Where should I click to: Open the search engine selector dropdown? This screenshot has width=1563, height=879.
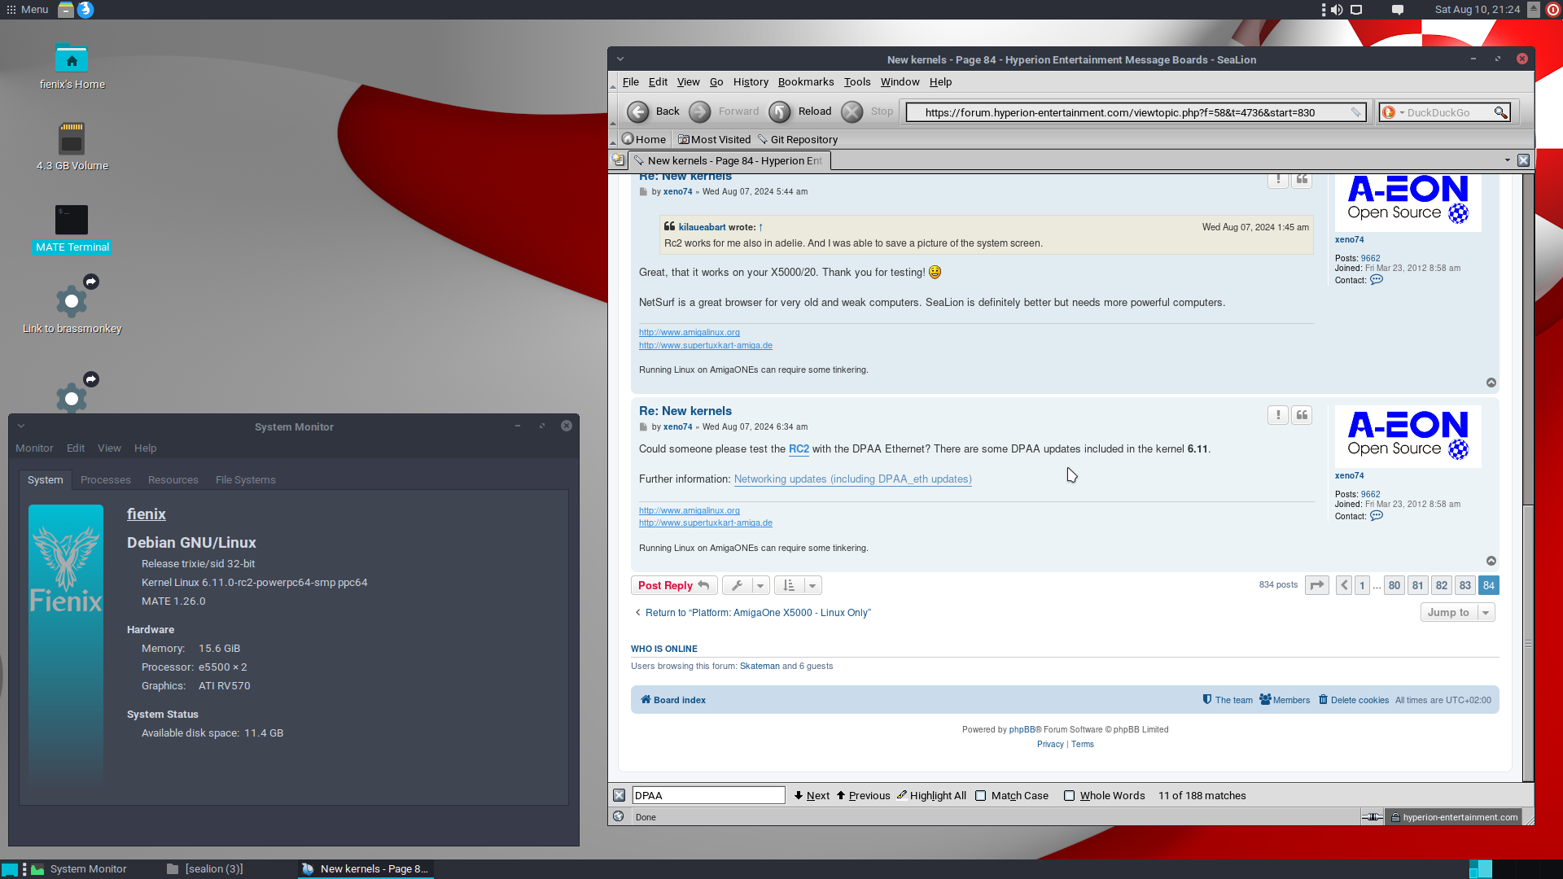pos(1393,112)
